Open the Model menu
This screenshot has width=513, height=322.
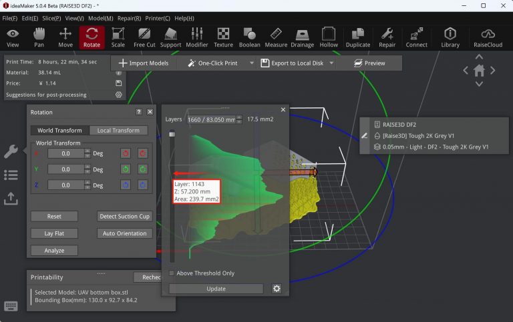101,18
